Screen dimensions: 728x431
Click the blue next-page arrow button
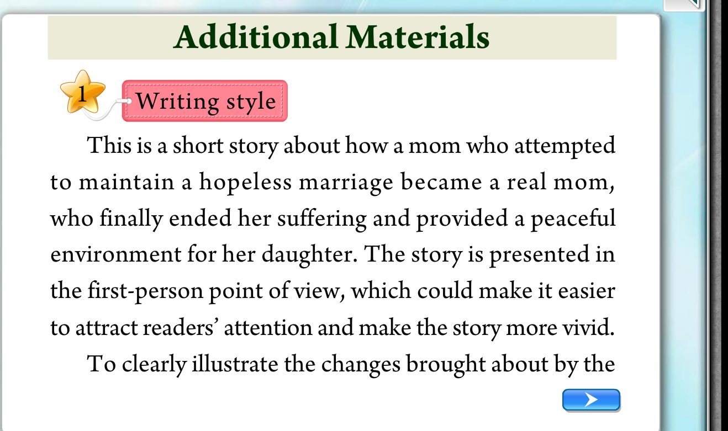[591, 400]
